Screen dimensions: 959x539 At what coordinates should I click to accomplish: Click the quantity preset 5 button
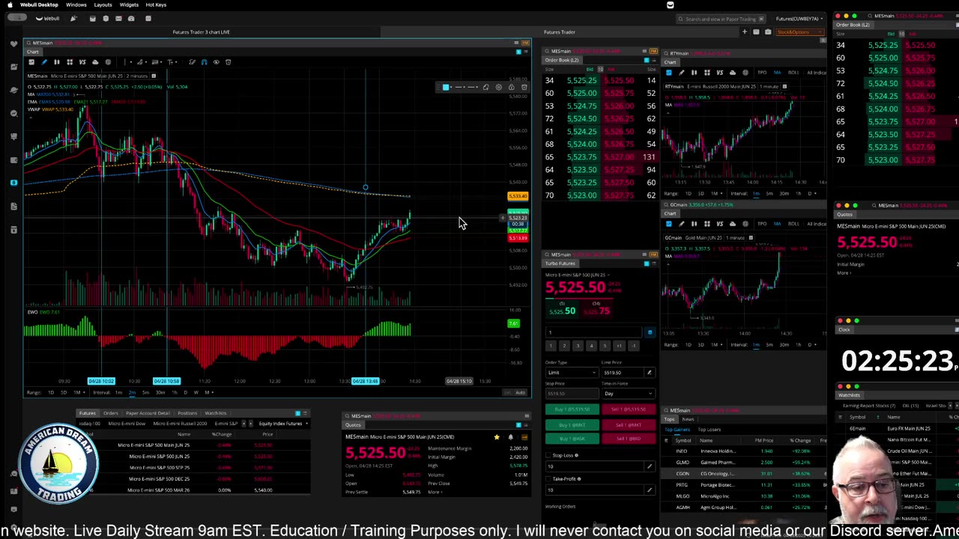click(x=605, y=346)
